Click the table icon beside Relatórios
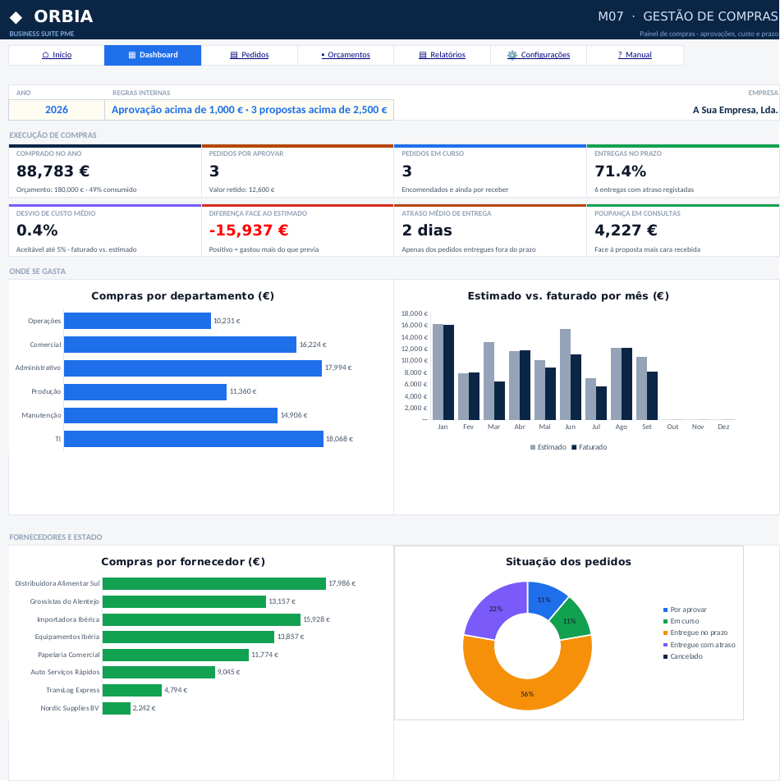The height and width of the screenshot is (781, 780). (x=423, y=55)
